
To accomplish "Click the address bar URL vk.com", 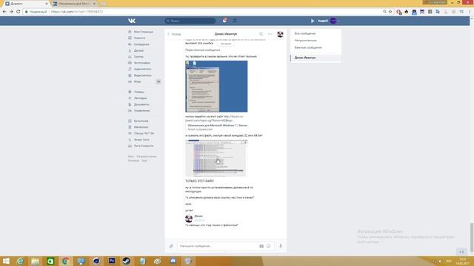I will 77,12.
